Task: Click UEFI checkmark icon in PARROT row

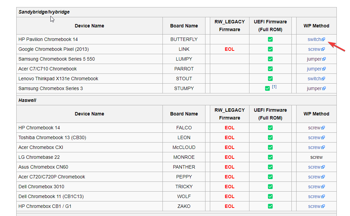Action: click(270, 69)
